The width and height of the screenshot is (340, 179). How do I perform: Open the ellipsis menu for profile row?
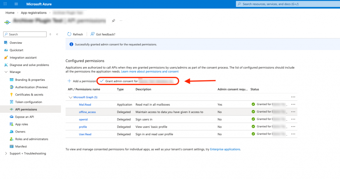pos(293,126)
